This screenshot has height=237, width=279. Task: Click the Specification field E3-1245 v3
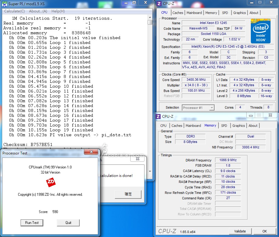[x=228, y=46]
